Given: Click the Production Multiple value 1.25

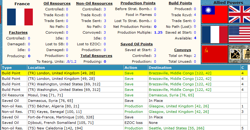Looking at the screenshot, I should coord(158,32).
